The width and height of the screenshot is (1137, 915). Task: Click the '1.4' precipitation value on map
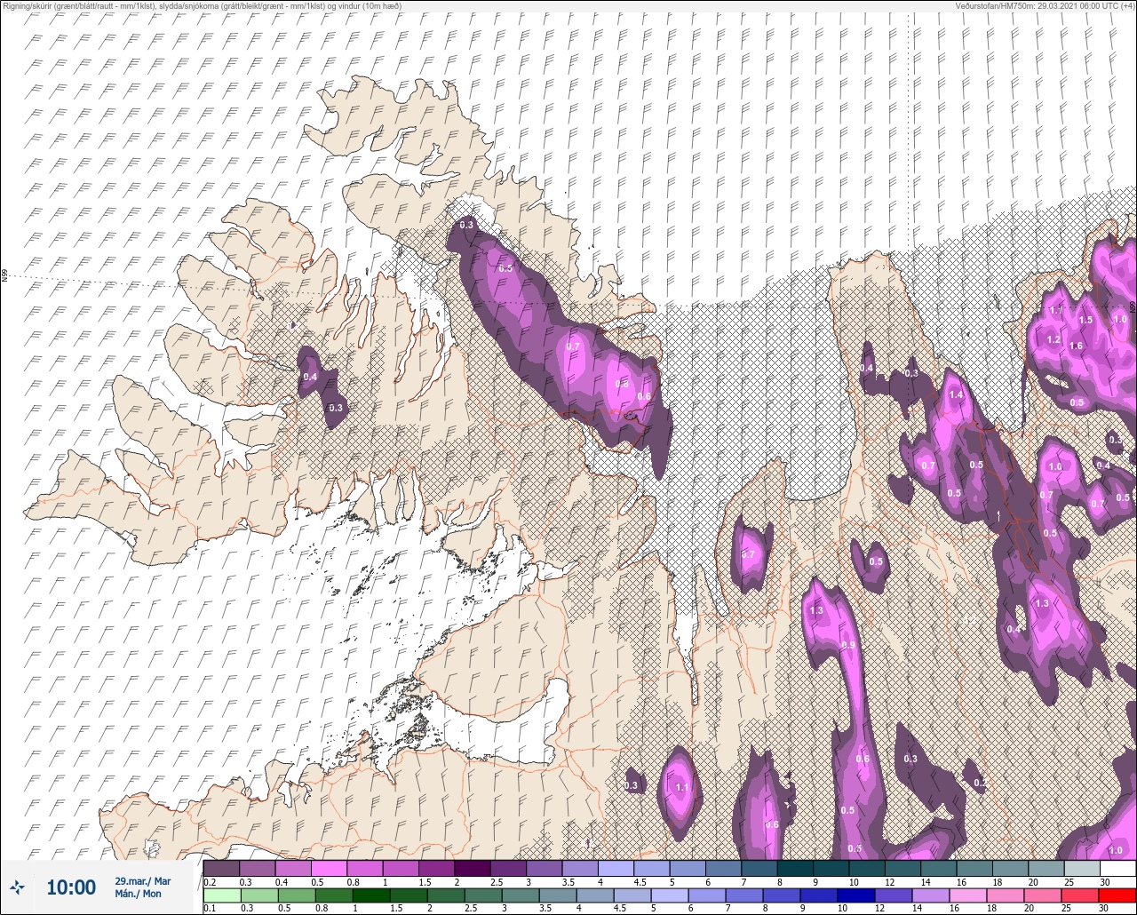(x=956, y=395)
